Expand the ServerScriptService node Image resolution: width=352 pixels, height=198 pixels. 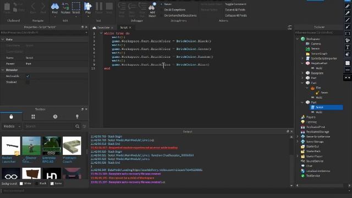click(x=298, y=136)
